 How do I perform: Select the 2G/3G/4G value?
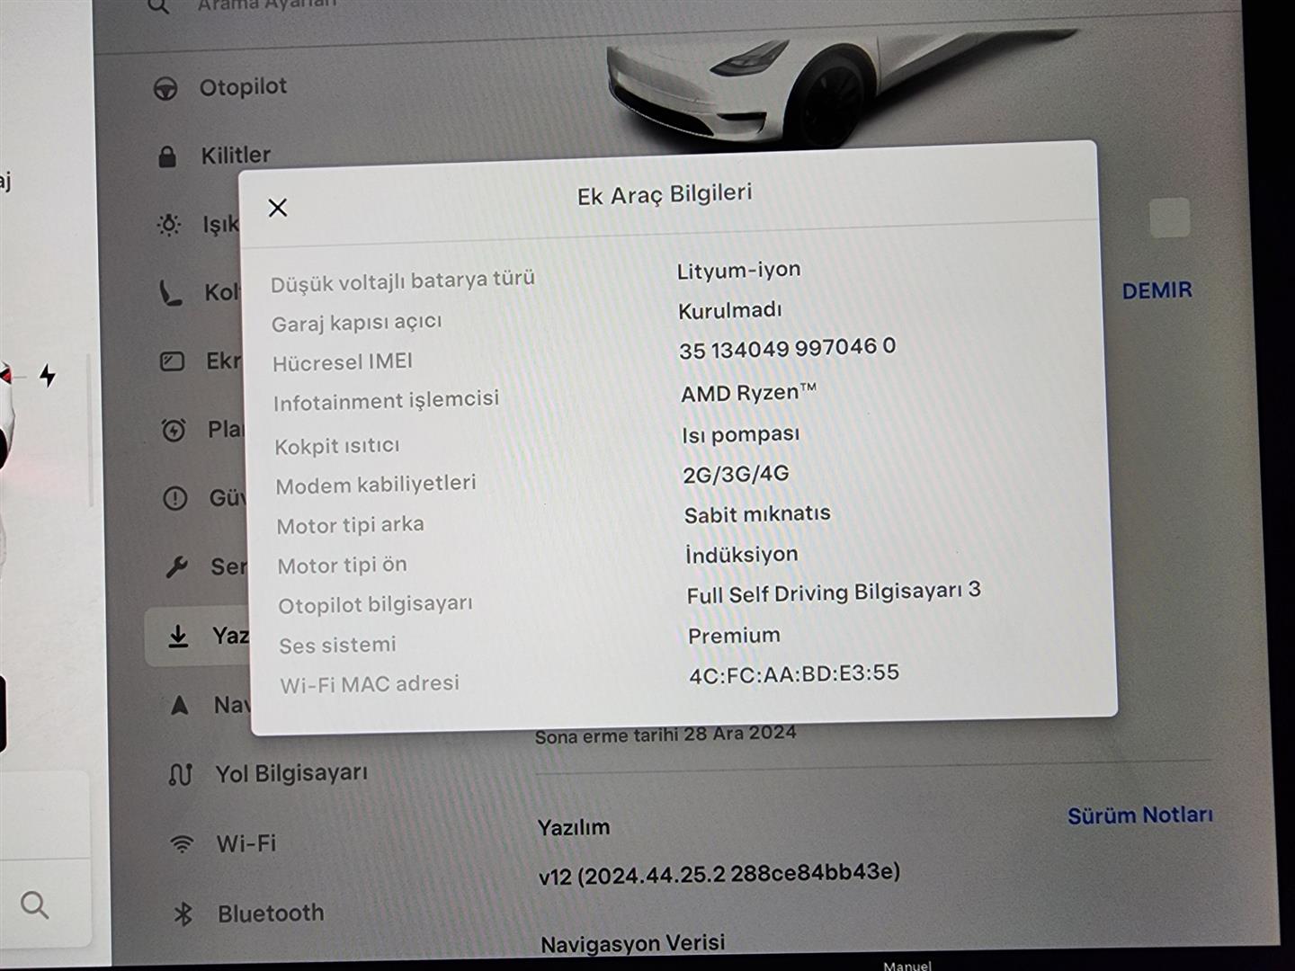pos(736,474)
